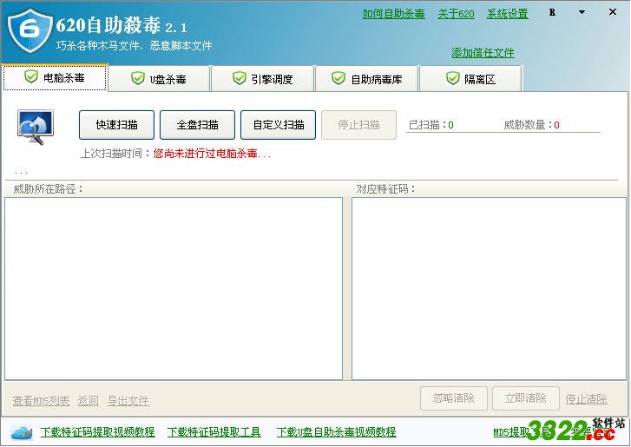
Task: Open the 自助病毒库 tab
Action: (367, 78)
